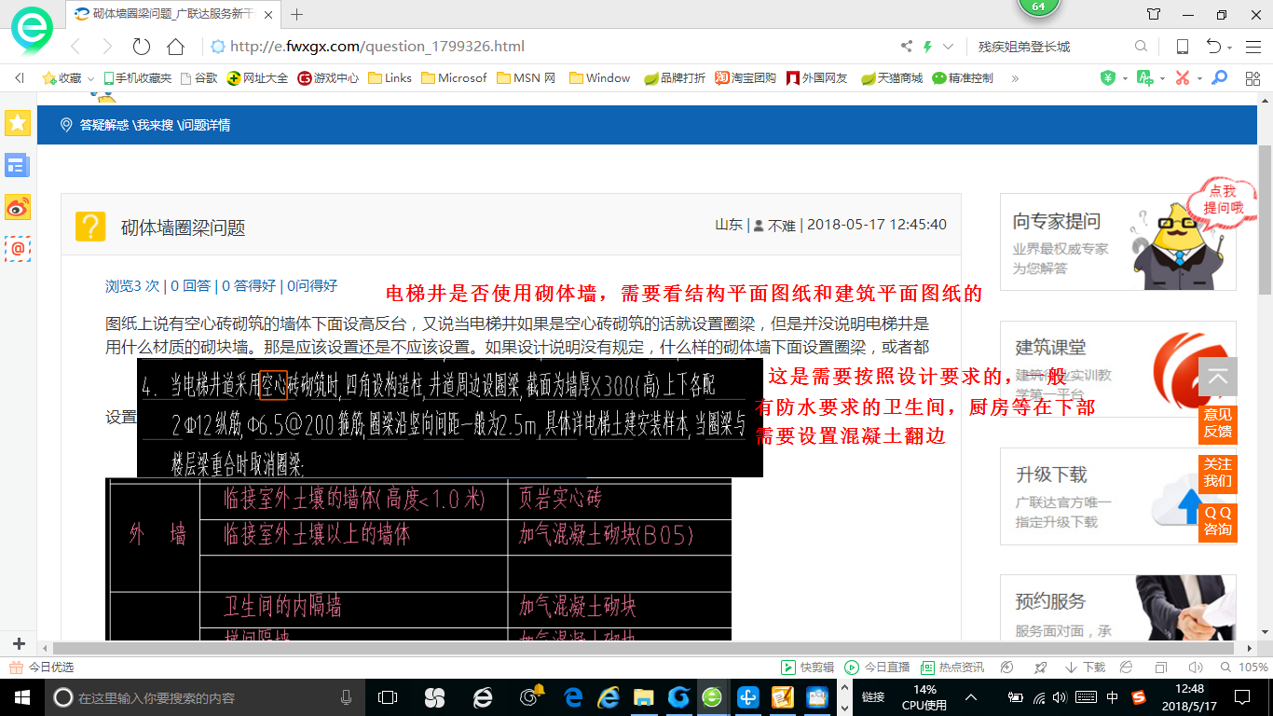Click the 0 回答 link
The image size is (1273, 716).
pos(191,286)
